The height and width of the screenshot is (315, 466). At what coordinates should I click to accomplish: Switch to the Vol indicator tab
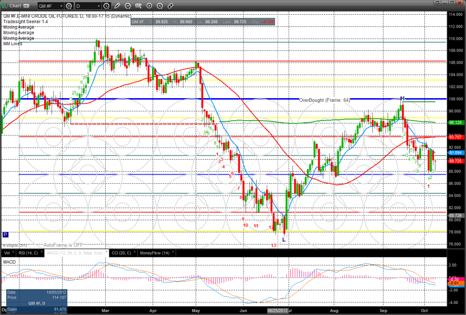[6, 253]
